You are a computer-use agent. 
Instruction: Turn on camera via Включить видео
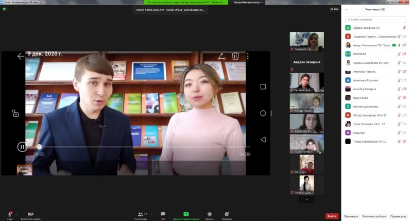[x=30, y=215]
